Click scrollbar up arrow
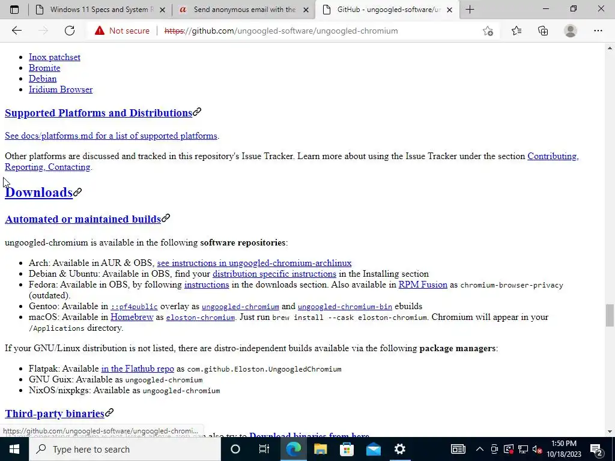The width and height of the screenshot is (615, 461). pos(610,48)
